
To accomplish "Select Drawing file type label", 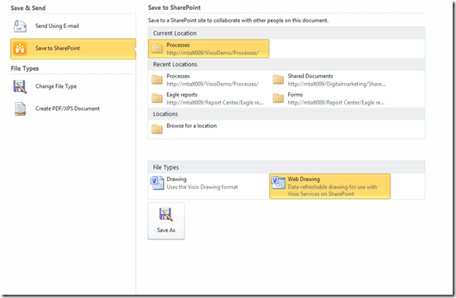I will tap(176, 179).
